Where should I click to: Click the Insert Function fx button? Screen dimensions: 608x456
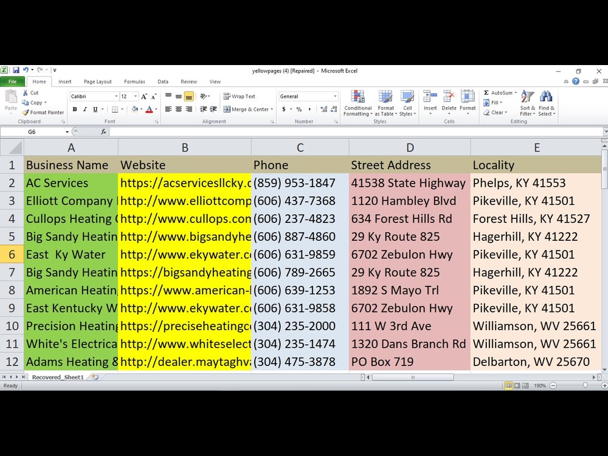[x=103, y=132]
